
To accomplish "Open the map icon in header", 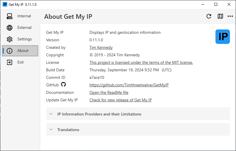I will click(x=220, y=16).
